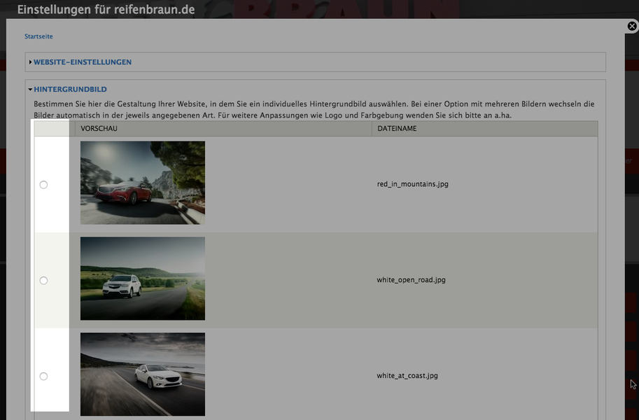Click the white_open_road.jpg file name
Viewport: 639px width, 420px height.
coord(411,280)
